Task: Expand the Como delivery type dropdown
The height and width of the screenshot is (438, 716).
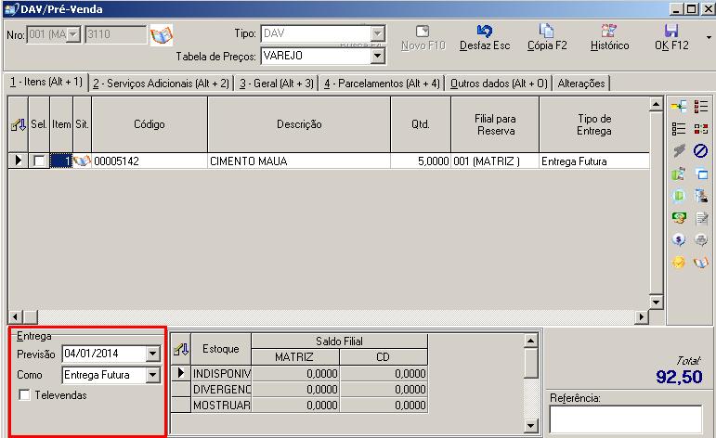Action: 152,376
